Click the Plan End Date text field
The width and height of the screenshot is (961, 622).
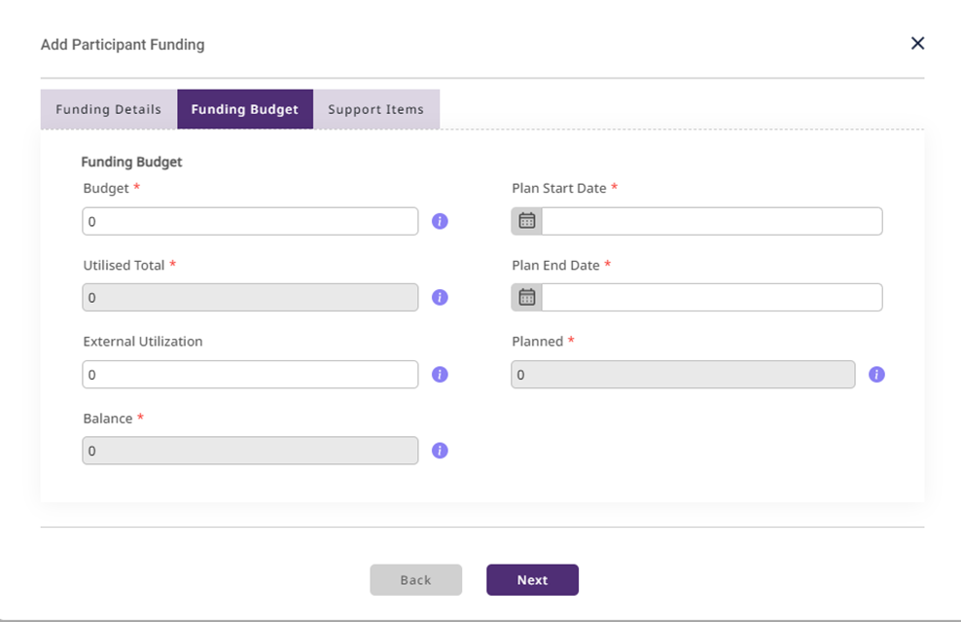coord(711,298)
